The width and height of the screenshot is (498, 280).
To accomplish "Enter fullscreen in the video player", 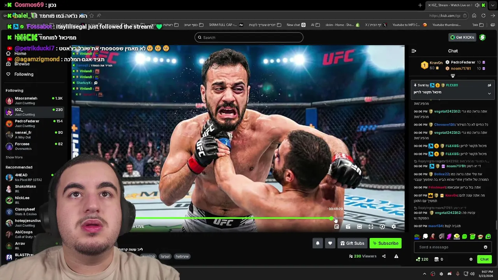I will click(371, 227).
